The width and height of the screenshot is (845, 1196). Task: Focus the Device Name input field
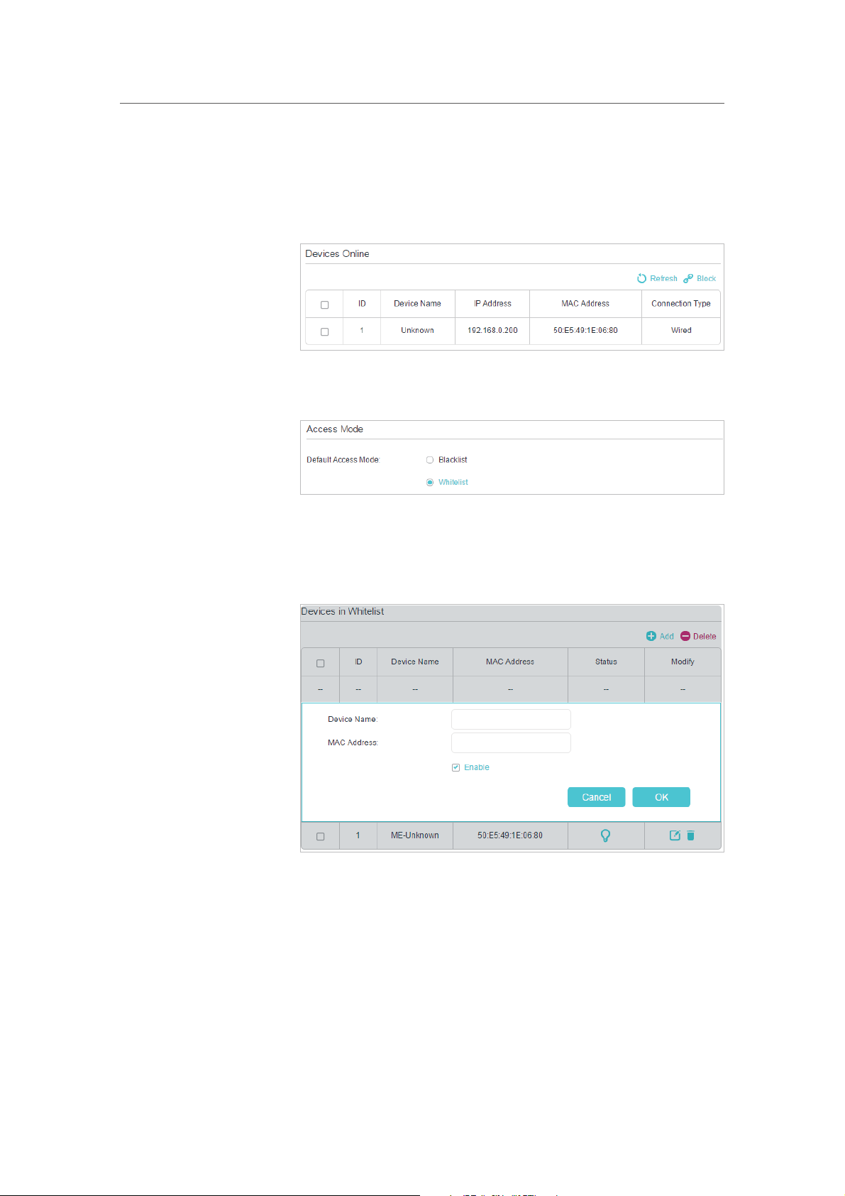pyautogui.click(x=511, y=719)
